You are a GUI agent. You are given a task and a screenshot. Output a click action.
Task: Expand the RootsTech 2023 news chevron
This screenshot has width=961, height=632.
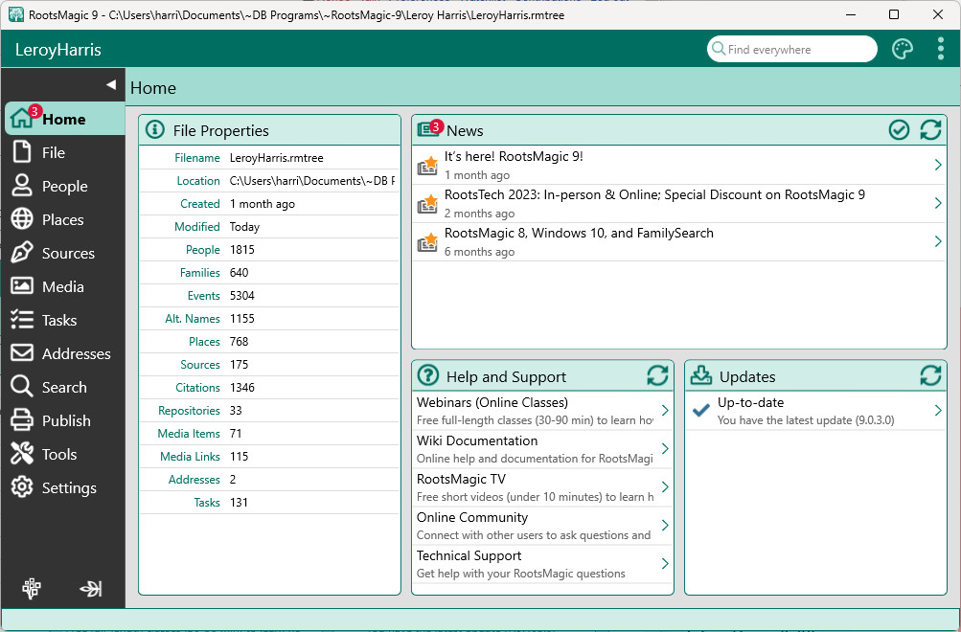[x=938, y=203]
